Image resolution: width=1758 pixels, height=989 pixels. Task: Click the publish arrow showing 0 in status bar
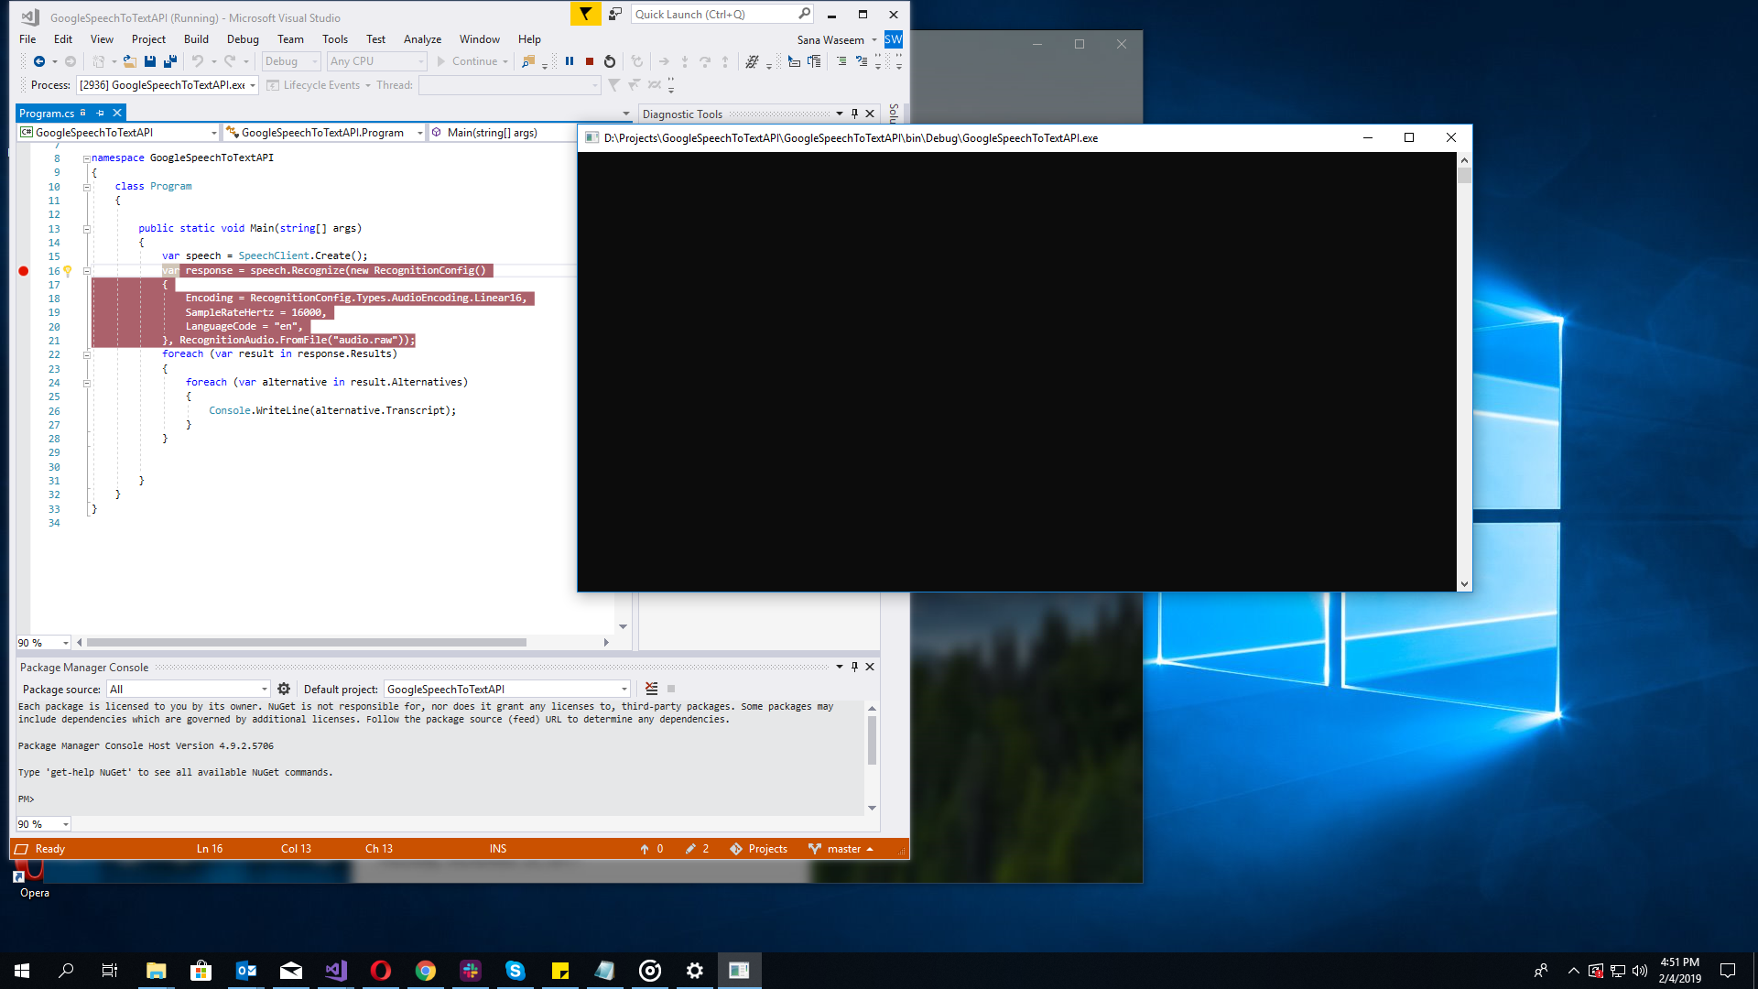[651, 849]
